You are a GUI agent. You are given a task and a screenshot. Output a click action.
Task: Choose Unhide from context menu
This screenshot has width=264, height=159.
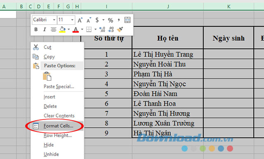click(x=57, y=154)
